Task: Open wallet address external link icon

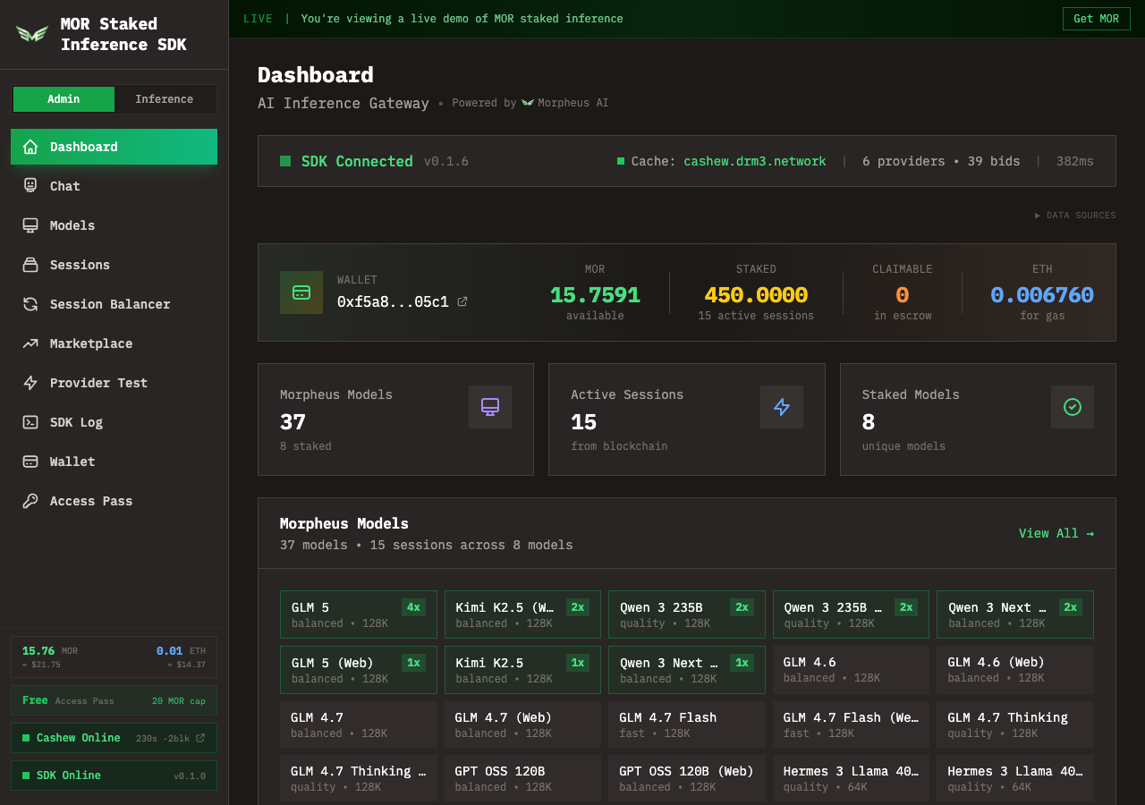Action: point(462,302)
